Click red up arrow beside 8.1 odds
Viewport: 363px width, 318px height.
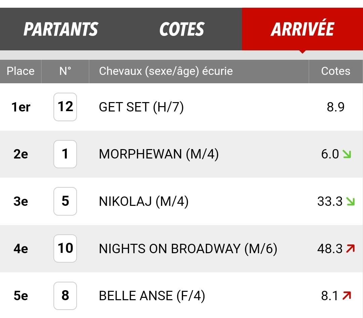[347, 296]
